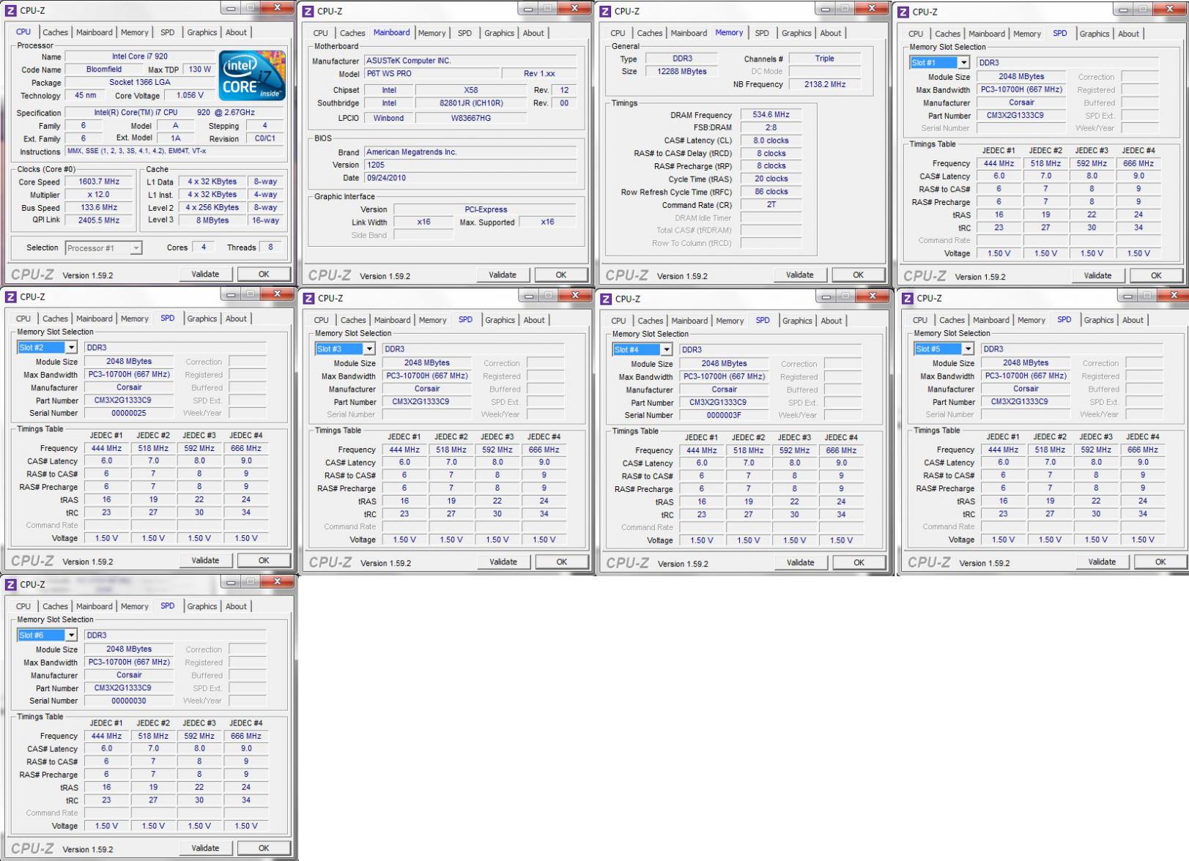The image size is (1189, 861).
Task: Click OK in the Slot #2 window
Action: coord(264,561)
